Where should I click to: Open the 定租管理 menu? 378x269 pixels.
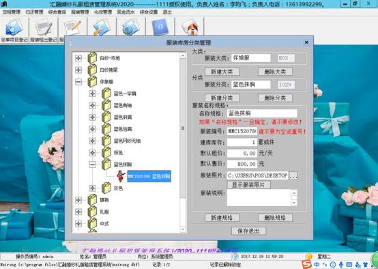point(12,12)
